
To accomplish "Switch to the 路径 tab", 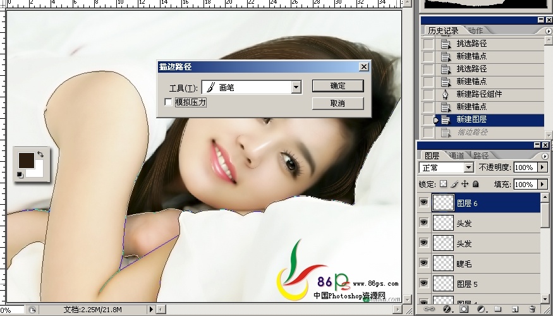I will [481, 155].
